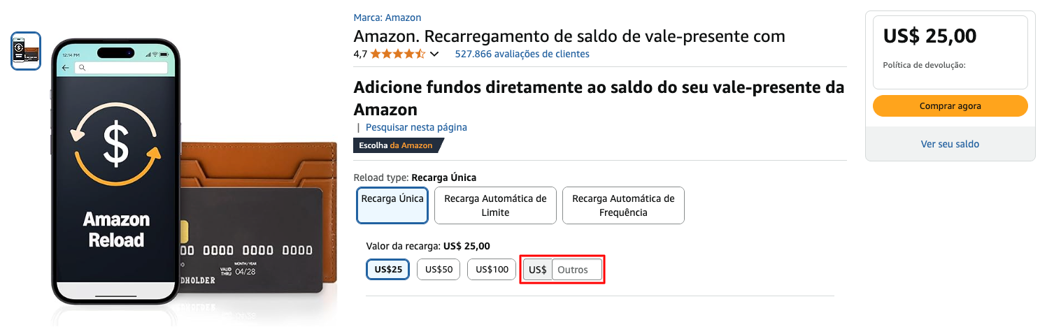
Task: Choose "Recarga Automática de Frequência" option
Action: point(623,205)
